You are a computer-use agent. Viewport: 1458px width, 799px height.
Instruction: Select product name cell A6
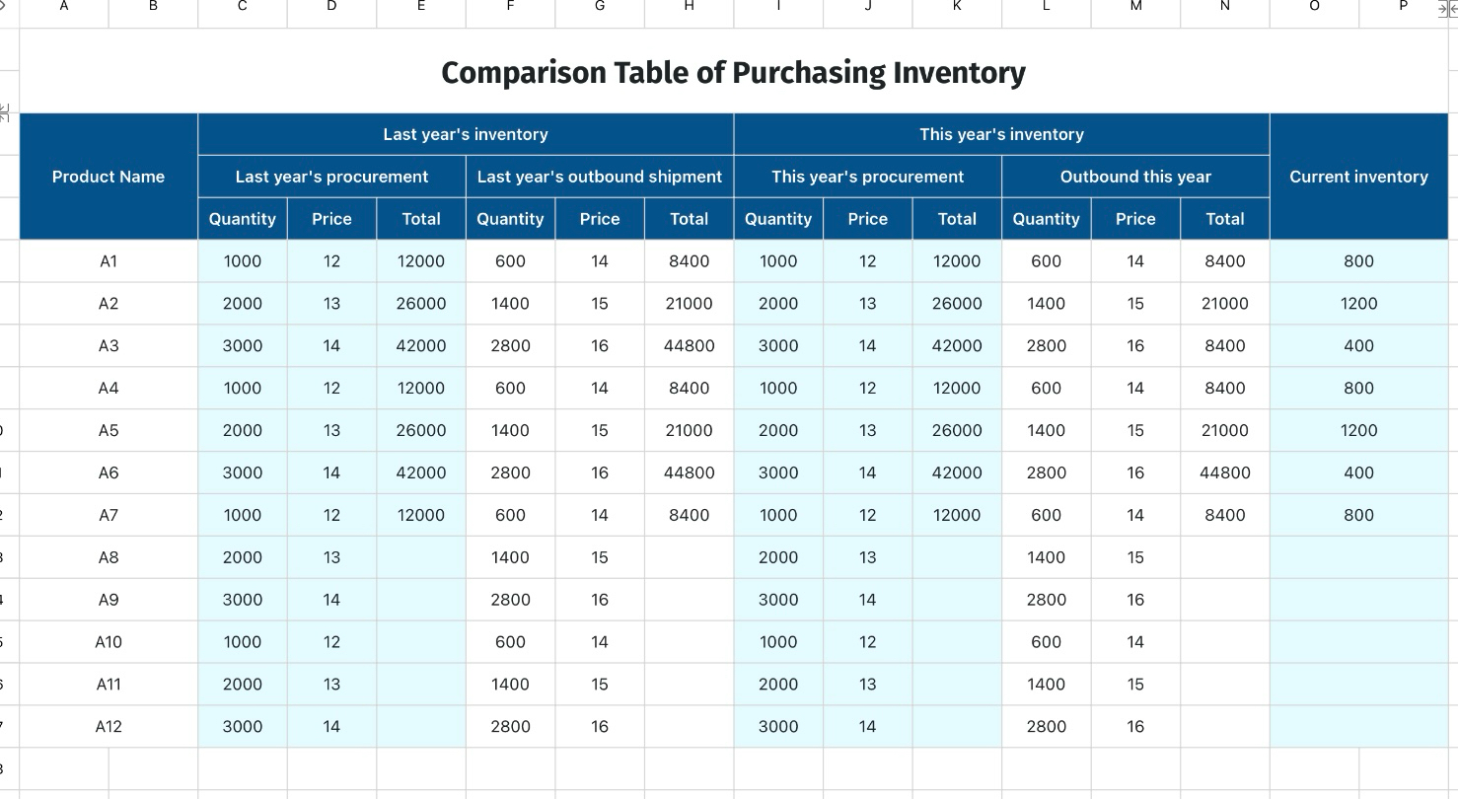pyautogui.click(x=109, y=473)
